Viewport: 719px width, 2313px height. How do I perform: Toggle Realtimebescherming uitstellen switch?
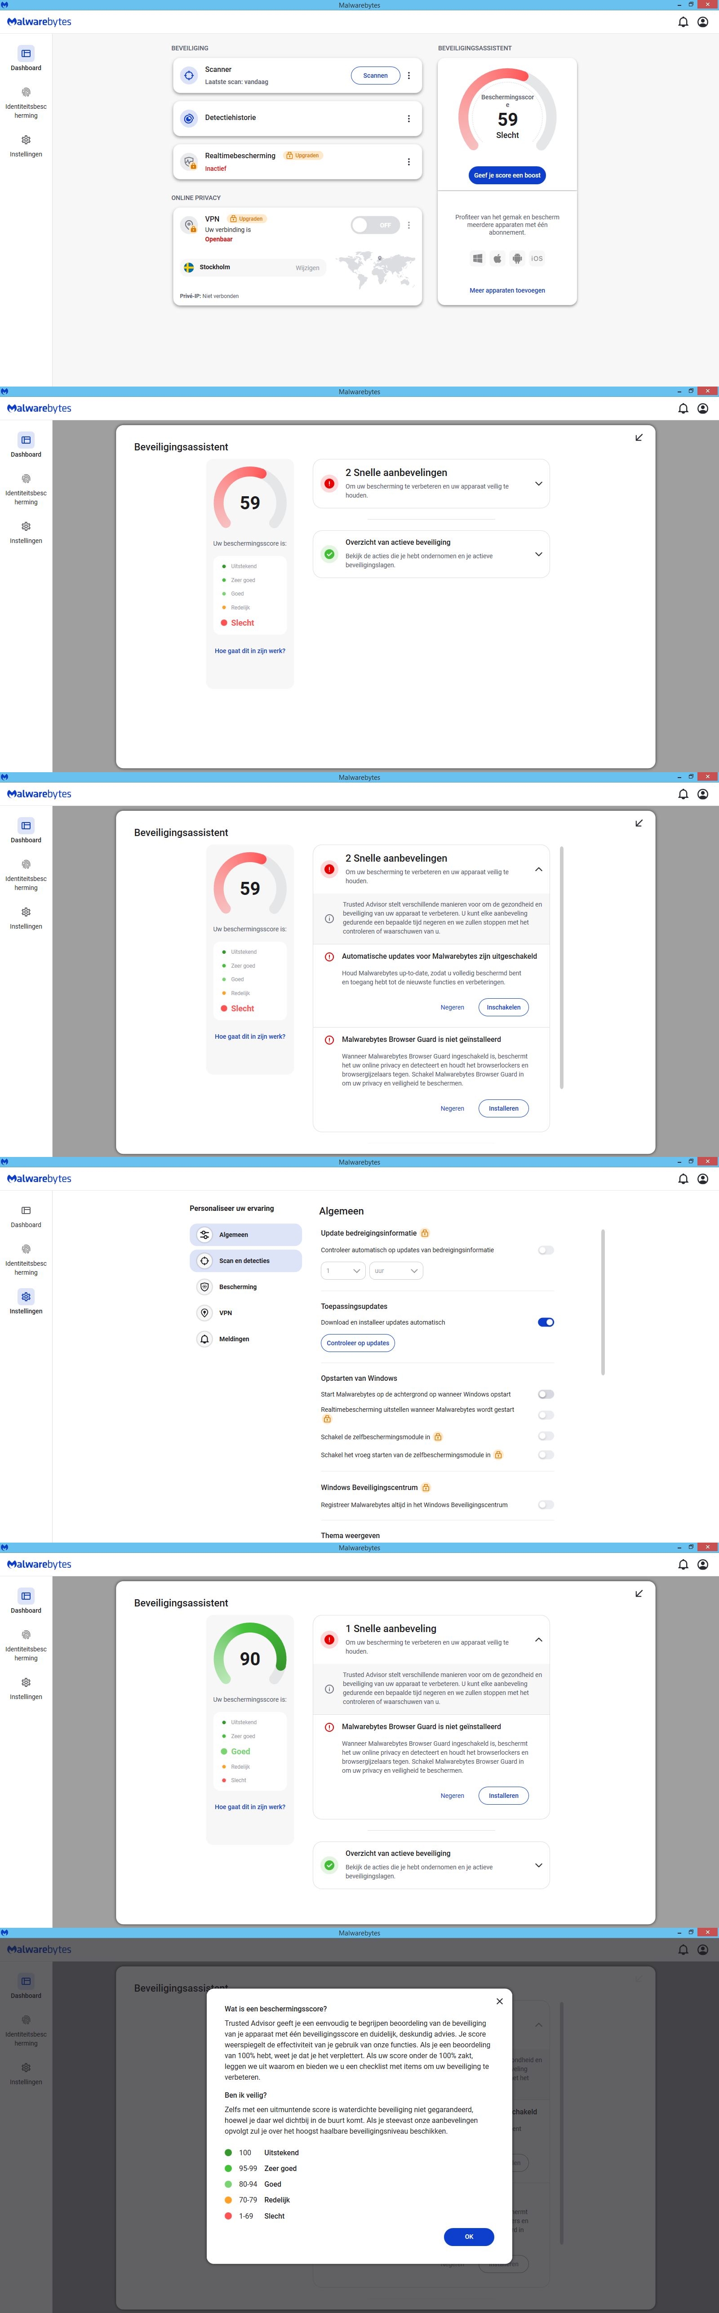(x=546, y=1415)
